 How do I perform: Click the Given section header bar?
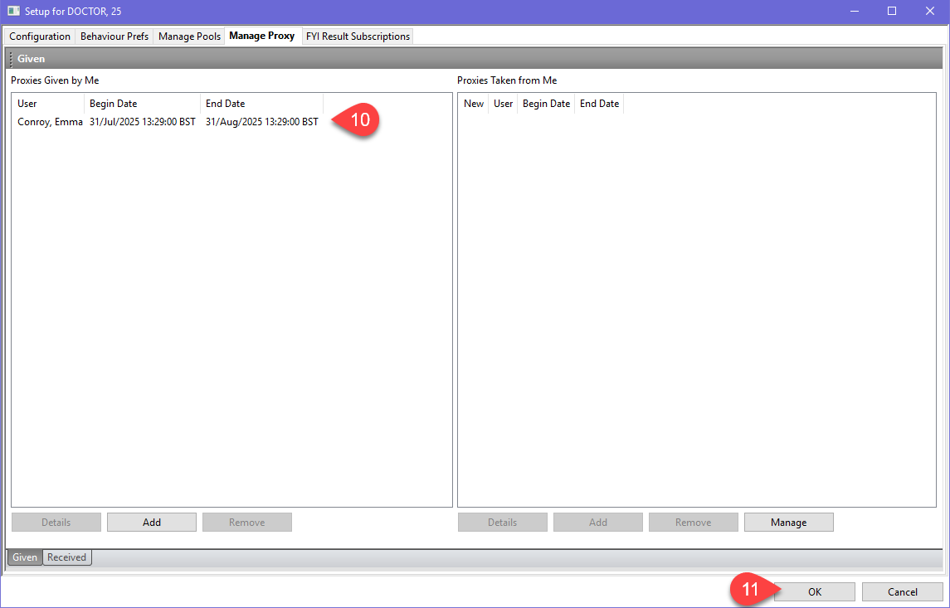[475, 59]
